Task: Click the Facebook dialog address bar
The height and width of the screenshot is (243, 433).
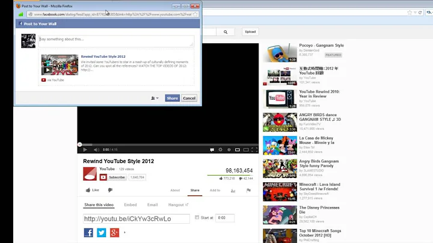Action: (x=112, y=14)
